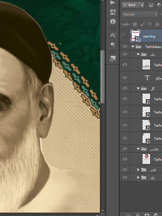Open the Styles fx panel icon
Image resolution: width=162 pixels, height=216 pixels.
tap(112, 59)
